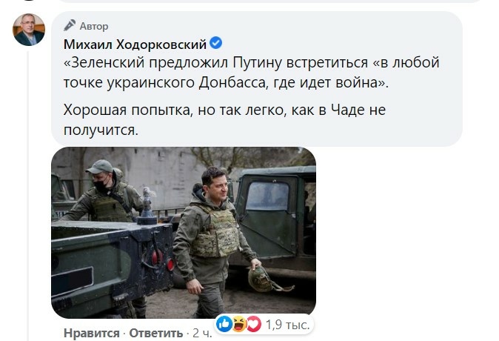Click the Автор label
The image size is (499, 341).
(x=94, y=26)
